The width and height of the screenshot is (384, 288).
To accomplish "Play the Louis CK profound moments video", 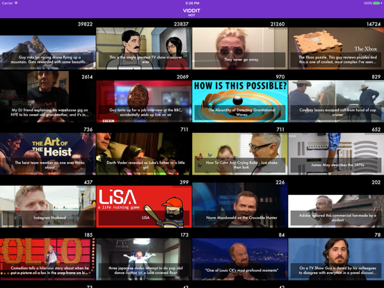I will pos(240,259).
